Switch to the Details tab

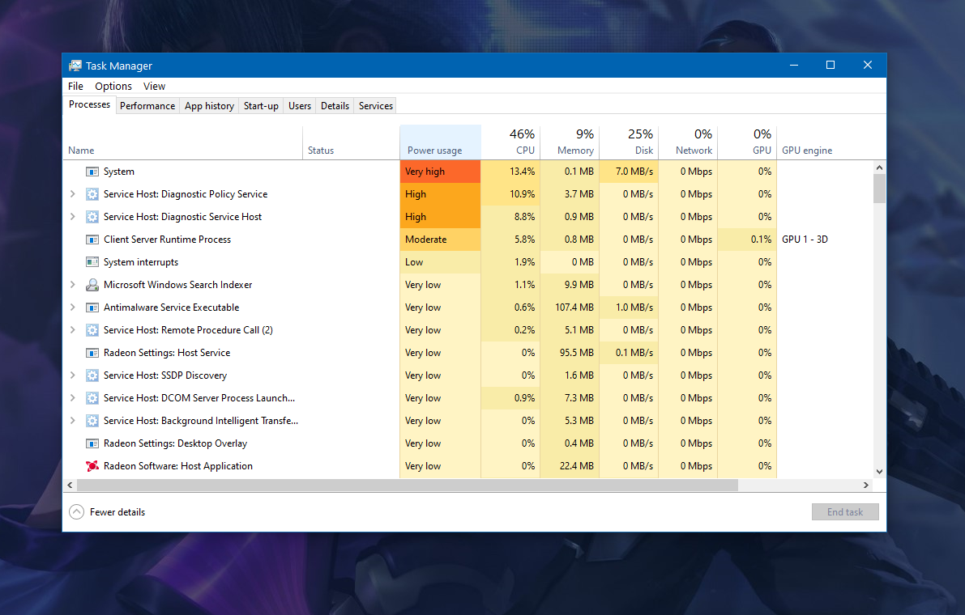point(335,106)
